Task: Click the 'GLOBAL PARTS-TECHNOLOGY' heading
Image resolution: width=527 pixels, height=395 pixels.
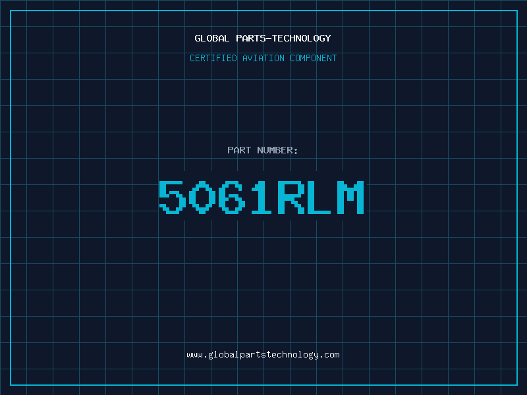Action: point(263,38)
